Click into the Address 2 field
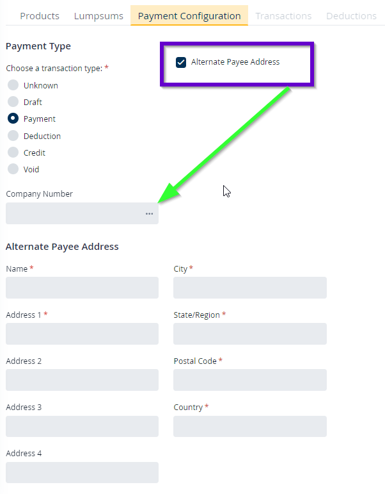 [x=82, y=380]
